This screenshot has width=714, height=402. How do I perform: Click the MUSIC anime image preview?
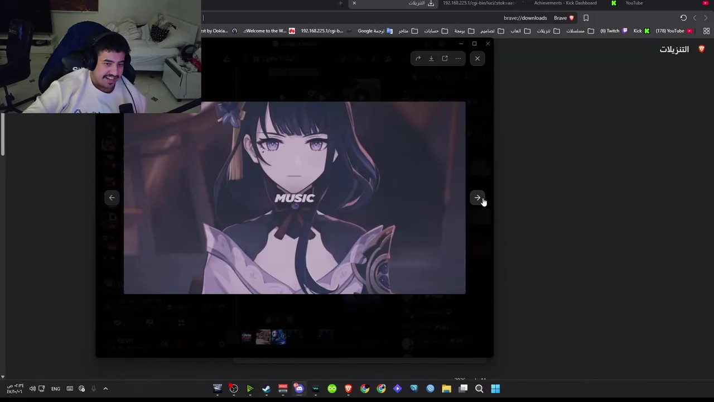[295, 198]
